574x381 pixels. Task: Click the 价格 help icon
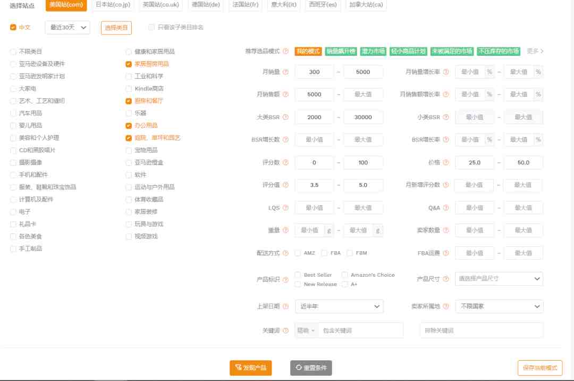point(446,163)
